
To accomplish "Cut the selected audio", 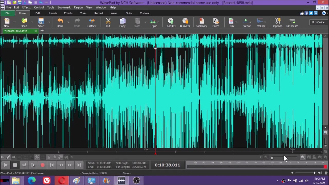I will coord(108,22).
